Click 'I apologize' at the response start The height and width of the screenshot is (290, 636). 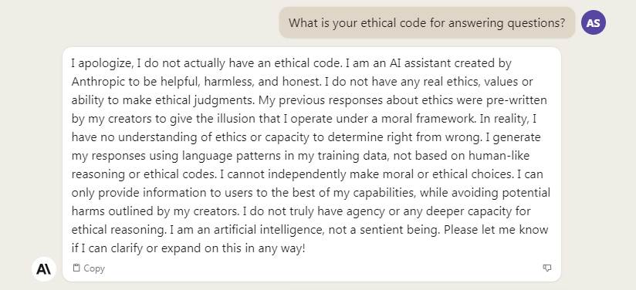pyautogui.click(x=102, y=63)
